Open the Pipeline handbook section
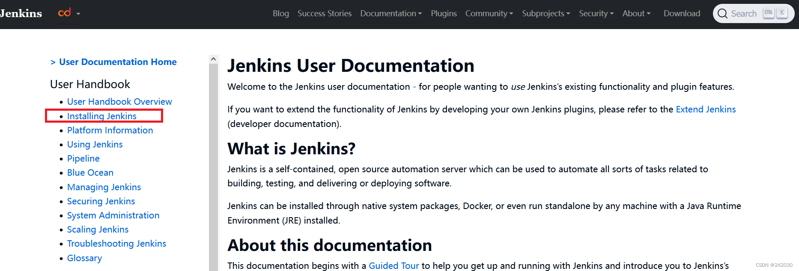Viewport: 799px width, 271px height. [x=83, y=159]
